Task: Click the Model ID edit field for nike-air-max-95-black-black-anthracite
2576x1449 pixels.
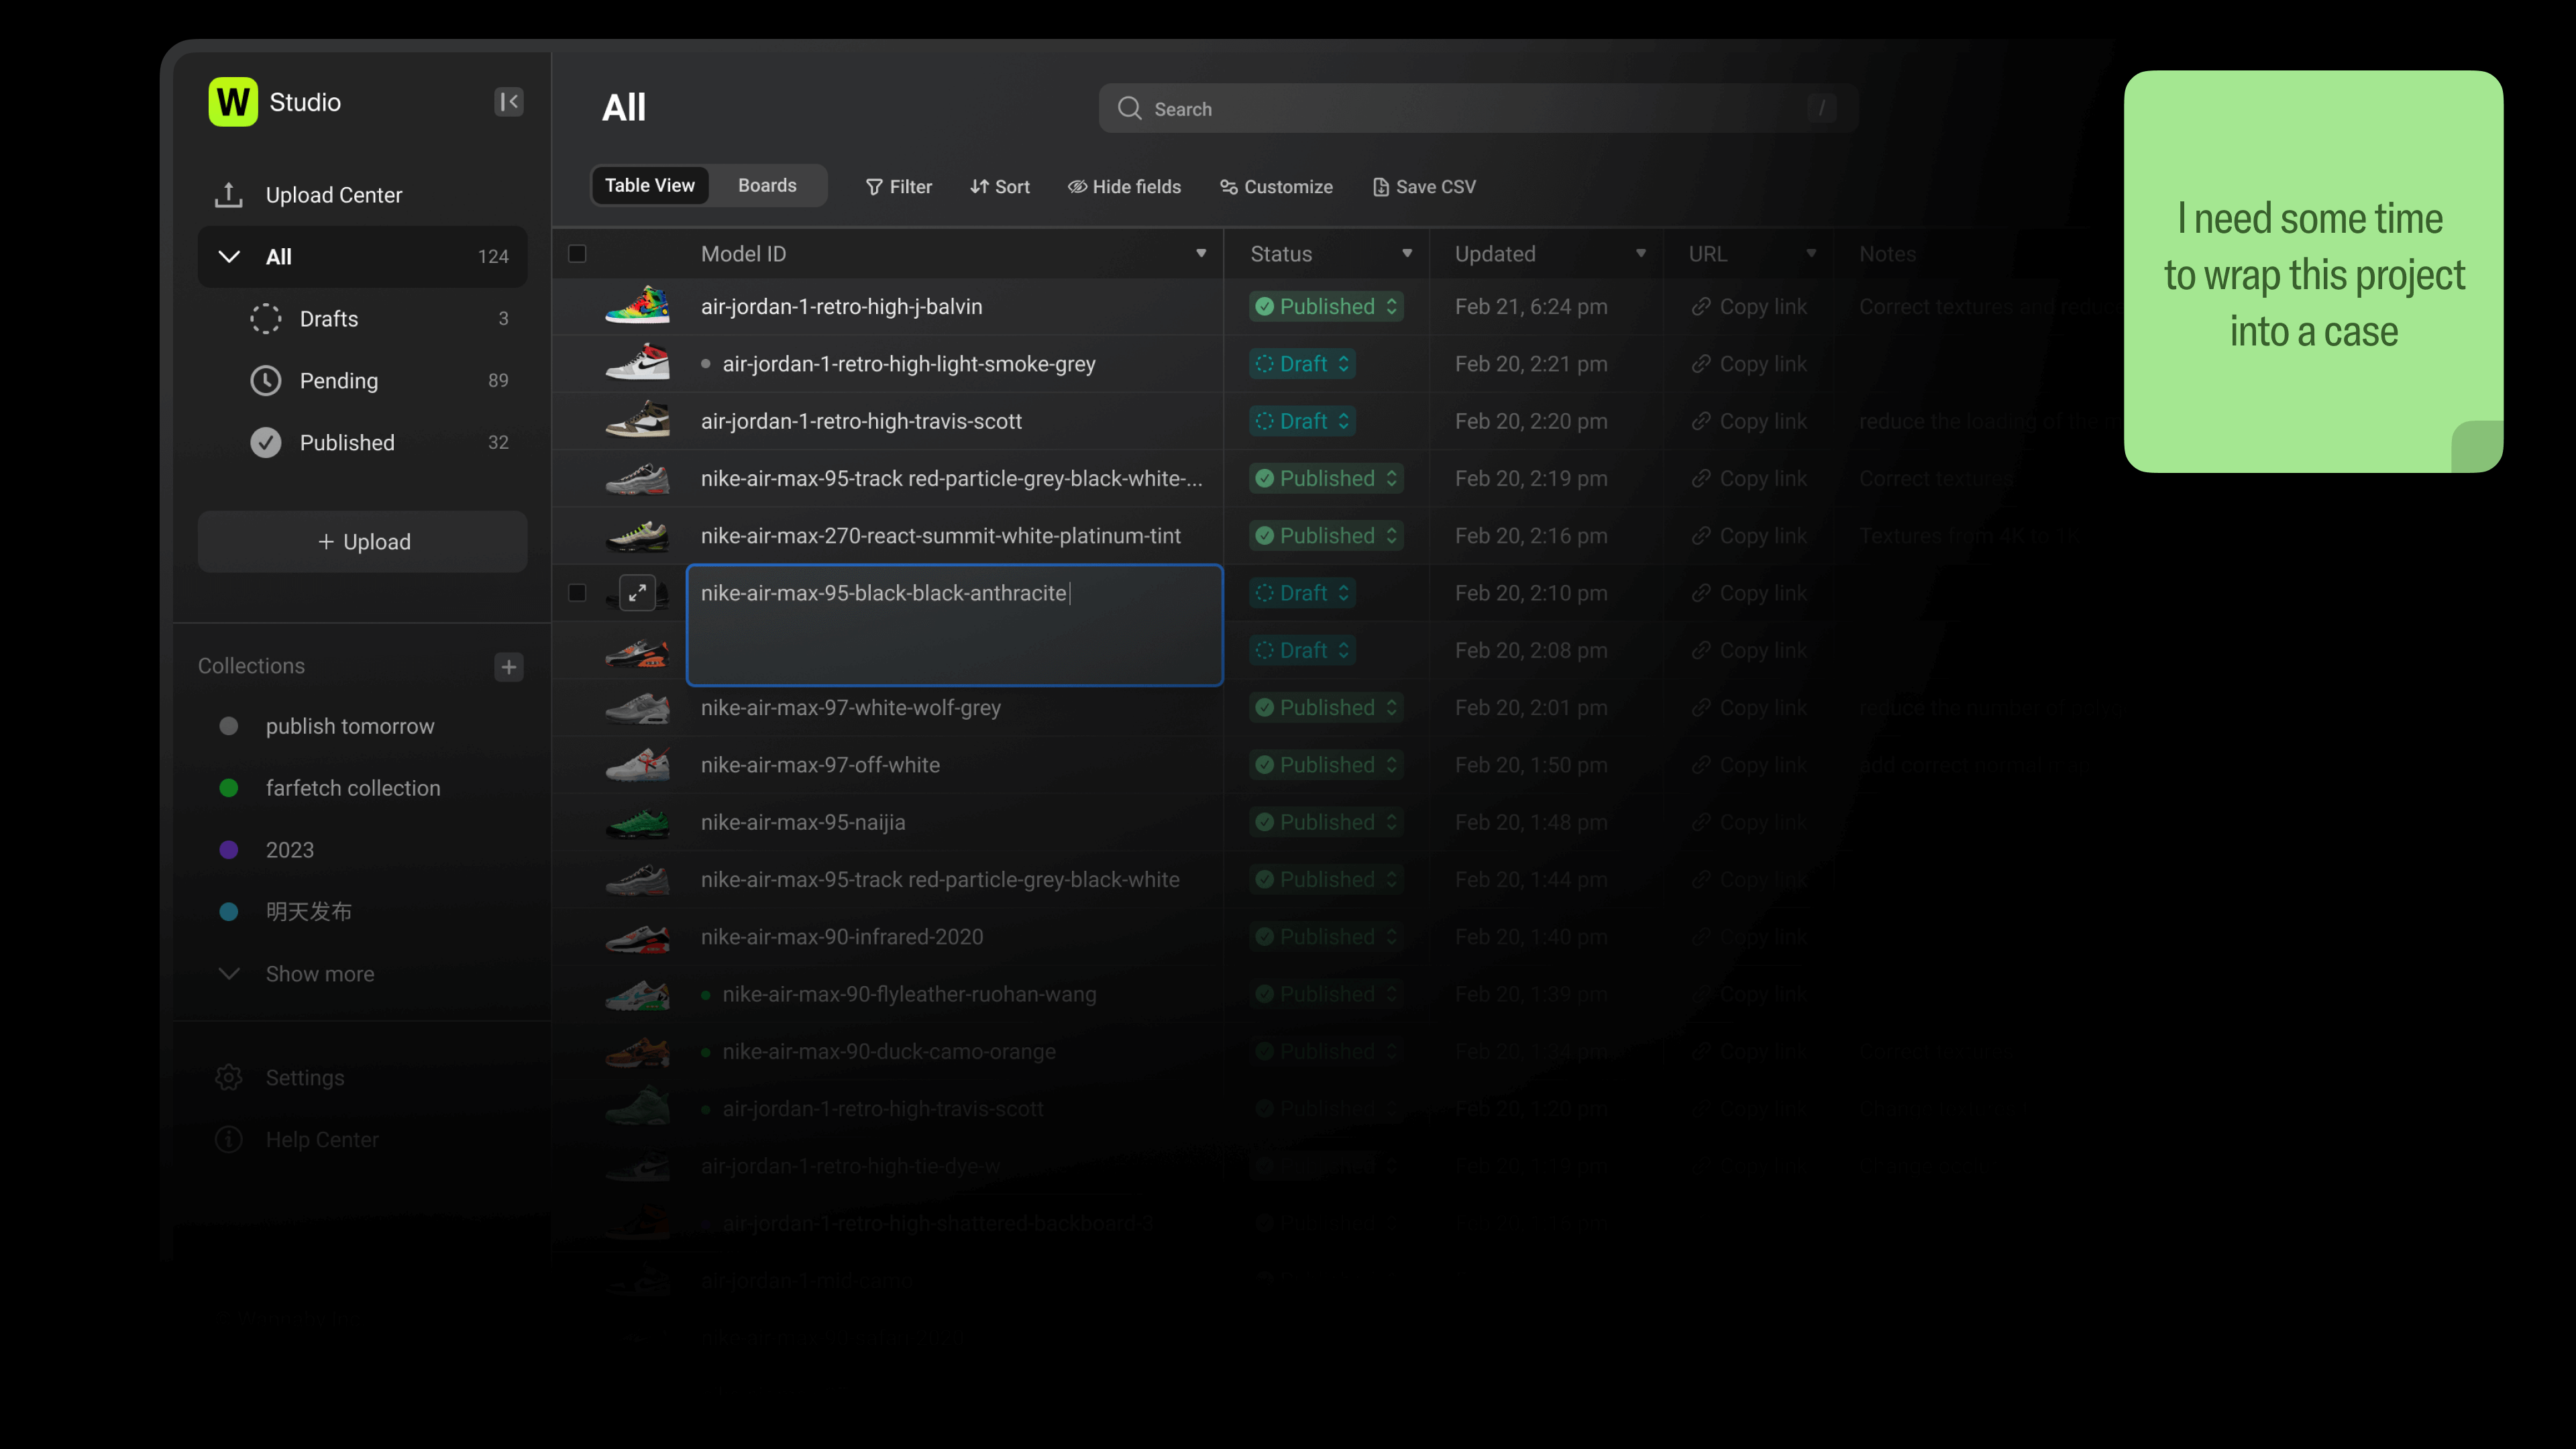Action: pos(955,625)
